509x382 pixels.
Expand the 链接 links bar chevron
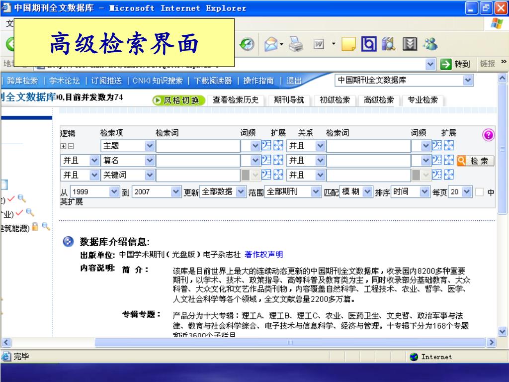(504, 62)
